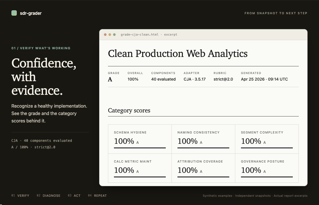The image size is (319, 205).
Task: Click the 01 / Verify What's Working eyebrow
Action: 41,48
